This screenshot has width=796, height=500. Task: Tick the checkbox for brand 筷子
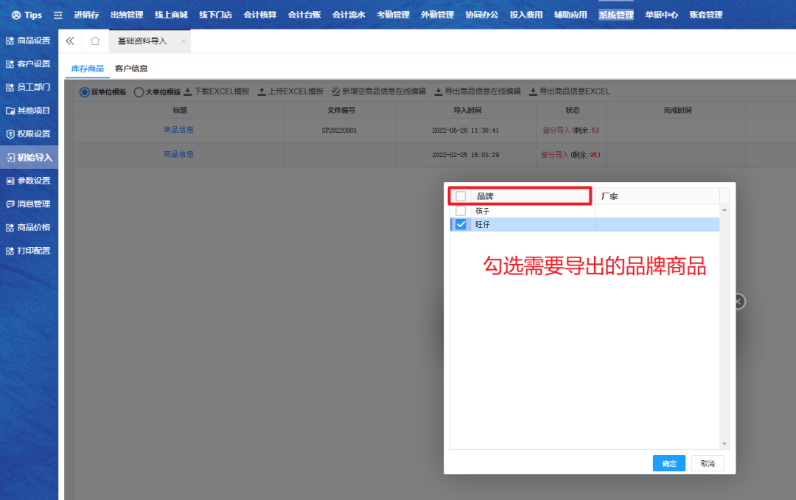click(x=461, y=211)
